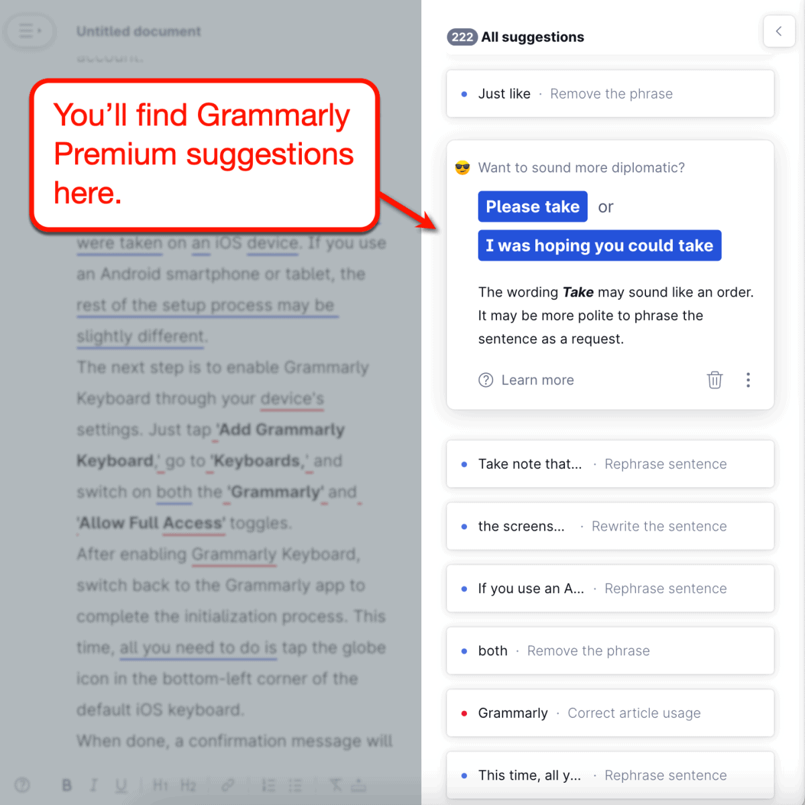
Task: Select the 'Grammarly' article usage correction
Action: point(610,712)
